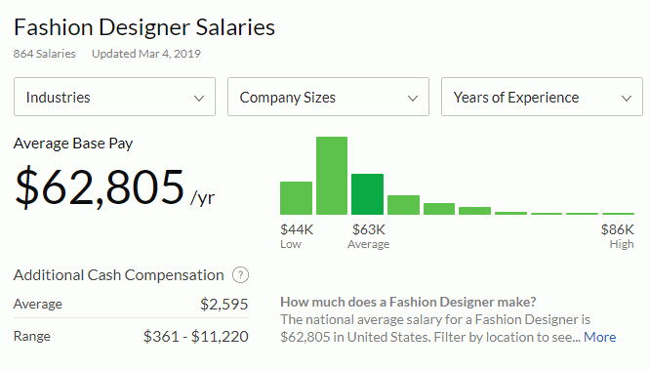This screenshot has width=650, height=370.
Task: Select the tallest histogram bar
Action: tap(332, 176)
